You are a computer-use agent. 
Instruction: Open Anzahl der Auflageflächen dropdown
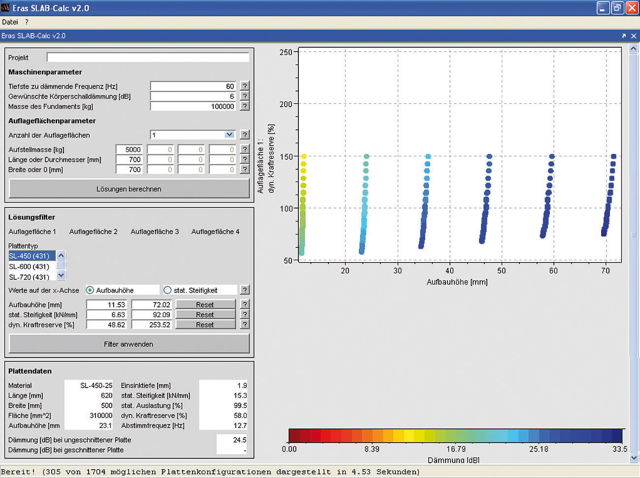point(229,135)
